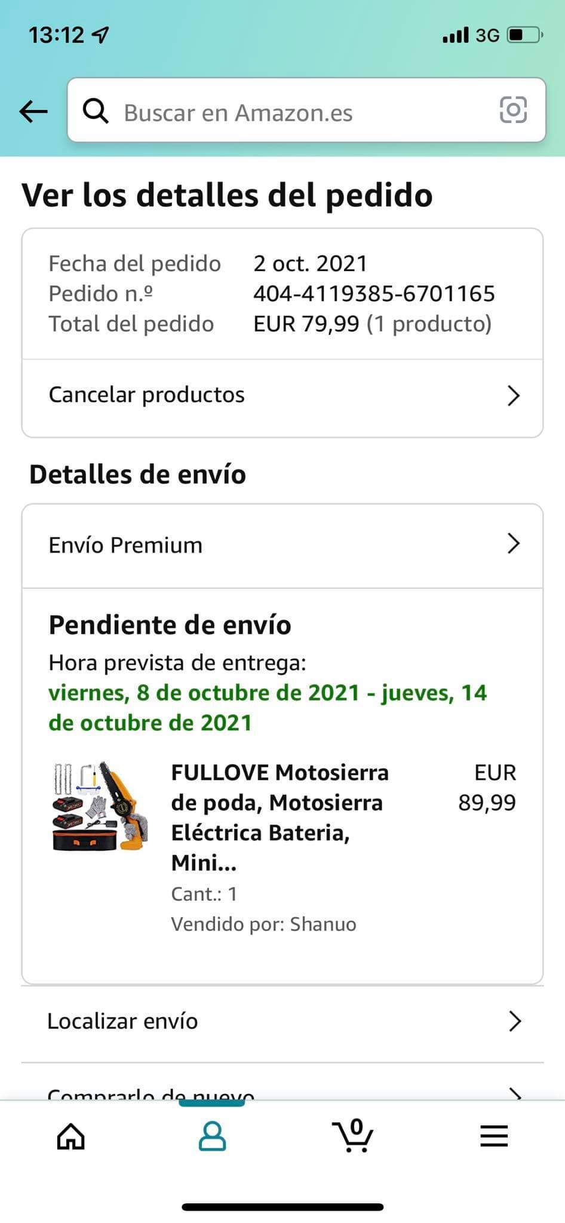Open Envío Premium details row

pyautogui.click(x=125, y=545)
